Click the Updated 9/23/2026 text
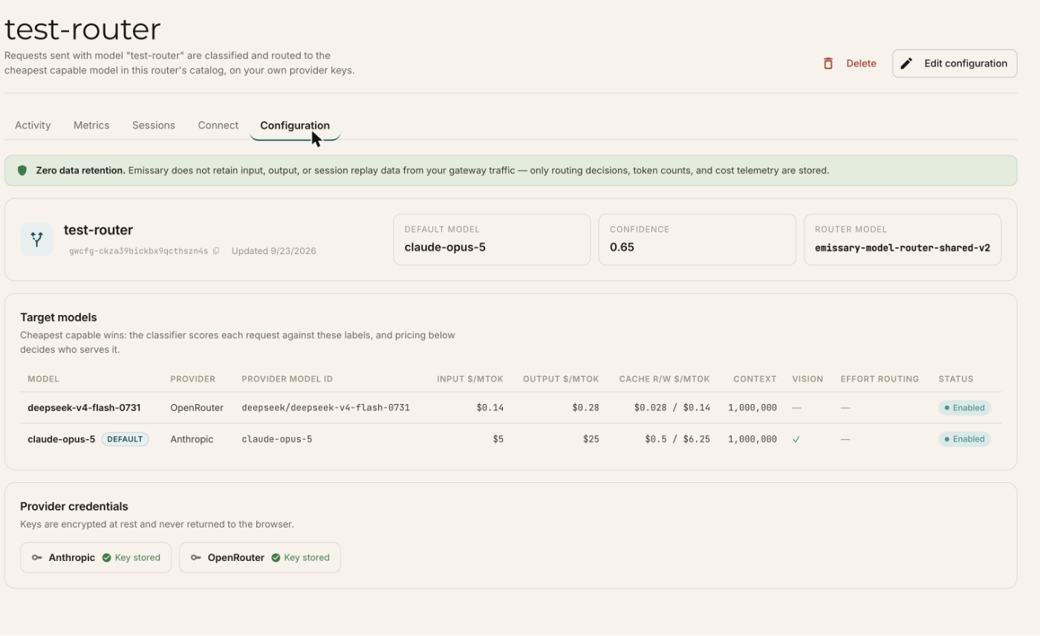 pos(274,251)
